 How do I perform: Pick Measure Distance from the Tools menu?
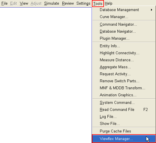pos(124,60)
